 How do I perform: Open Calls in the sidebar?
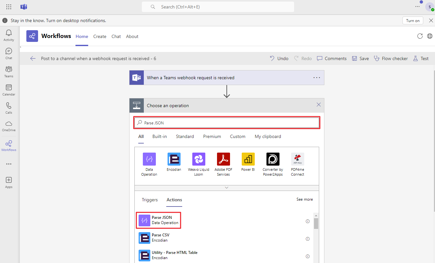pos(9,108)
